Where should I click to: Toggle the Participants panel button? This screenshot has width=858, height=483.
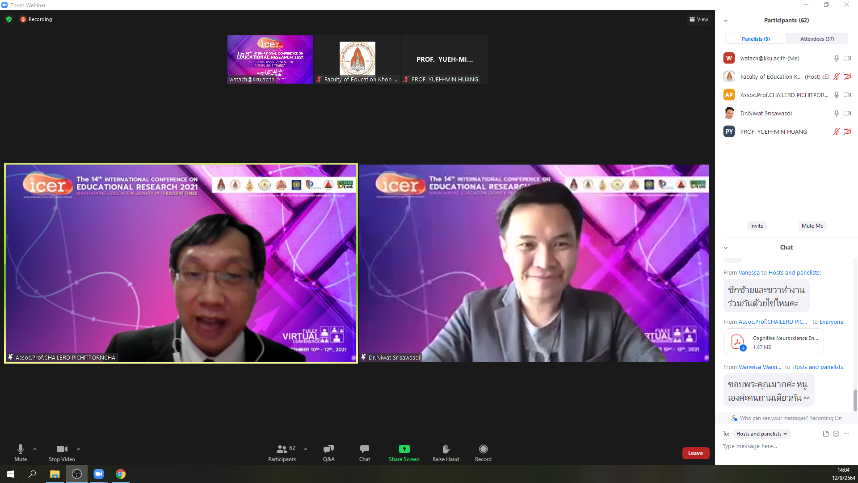click(x=282, y=449)
